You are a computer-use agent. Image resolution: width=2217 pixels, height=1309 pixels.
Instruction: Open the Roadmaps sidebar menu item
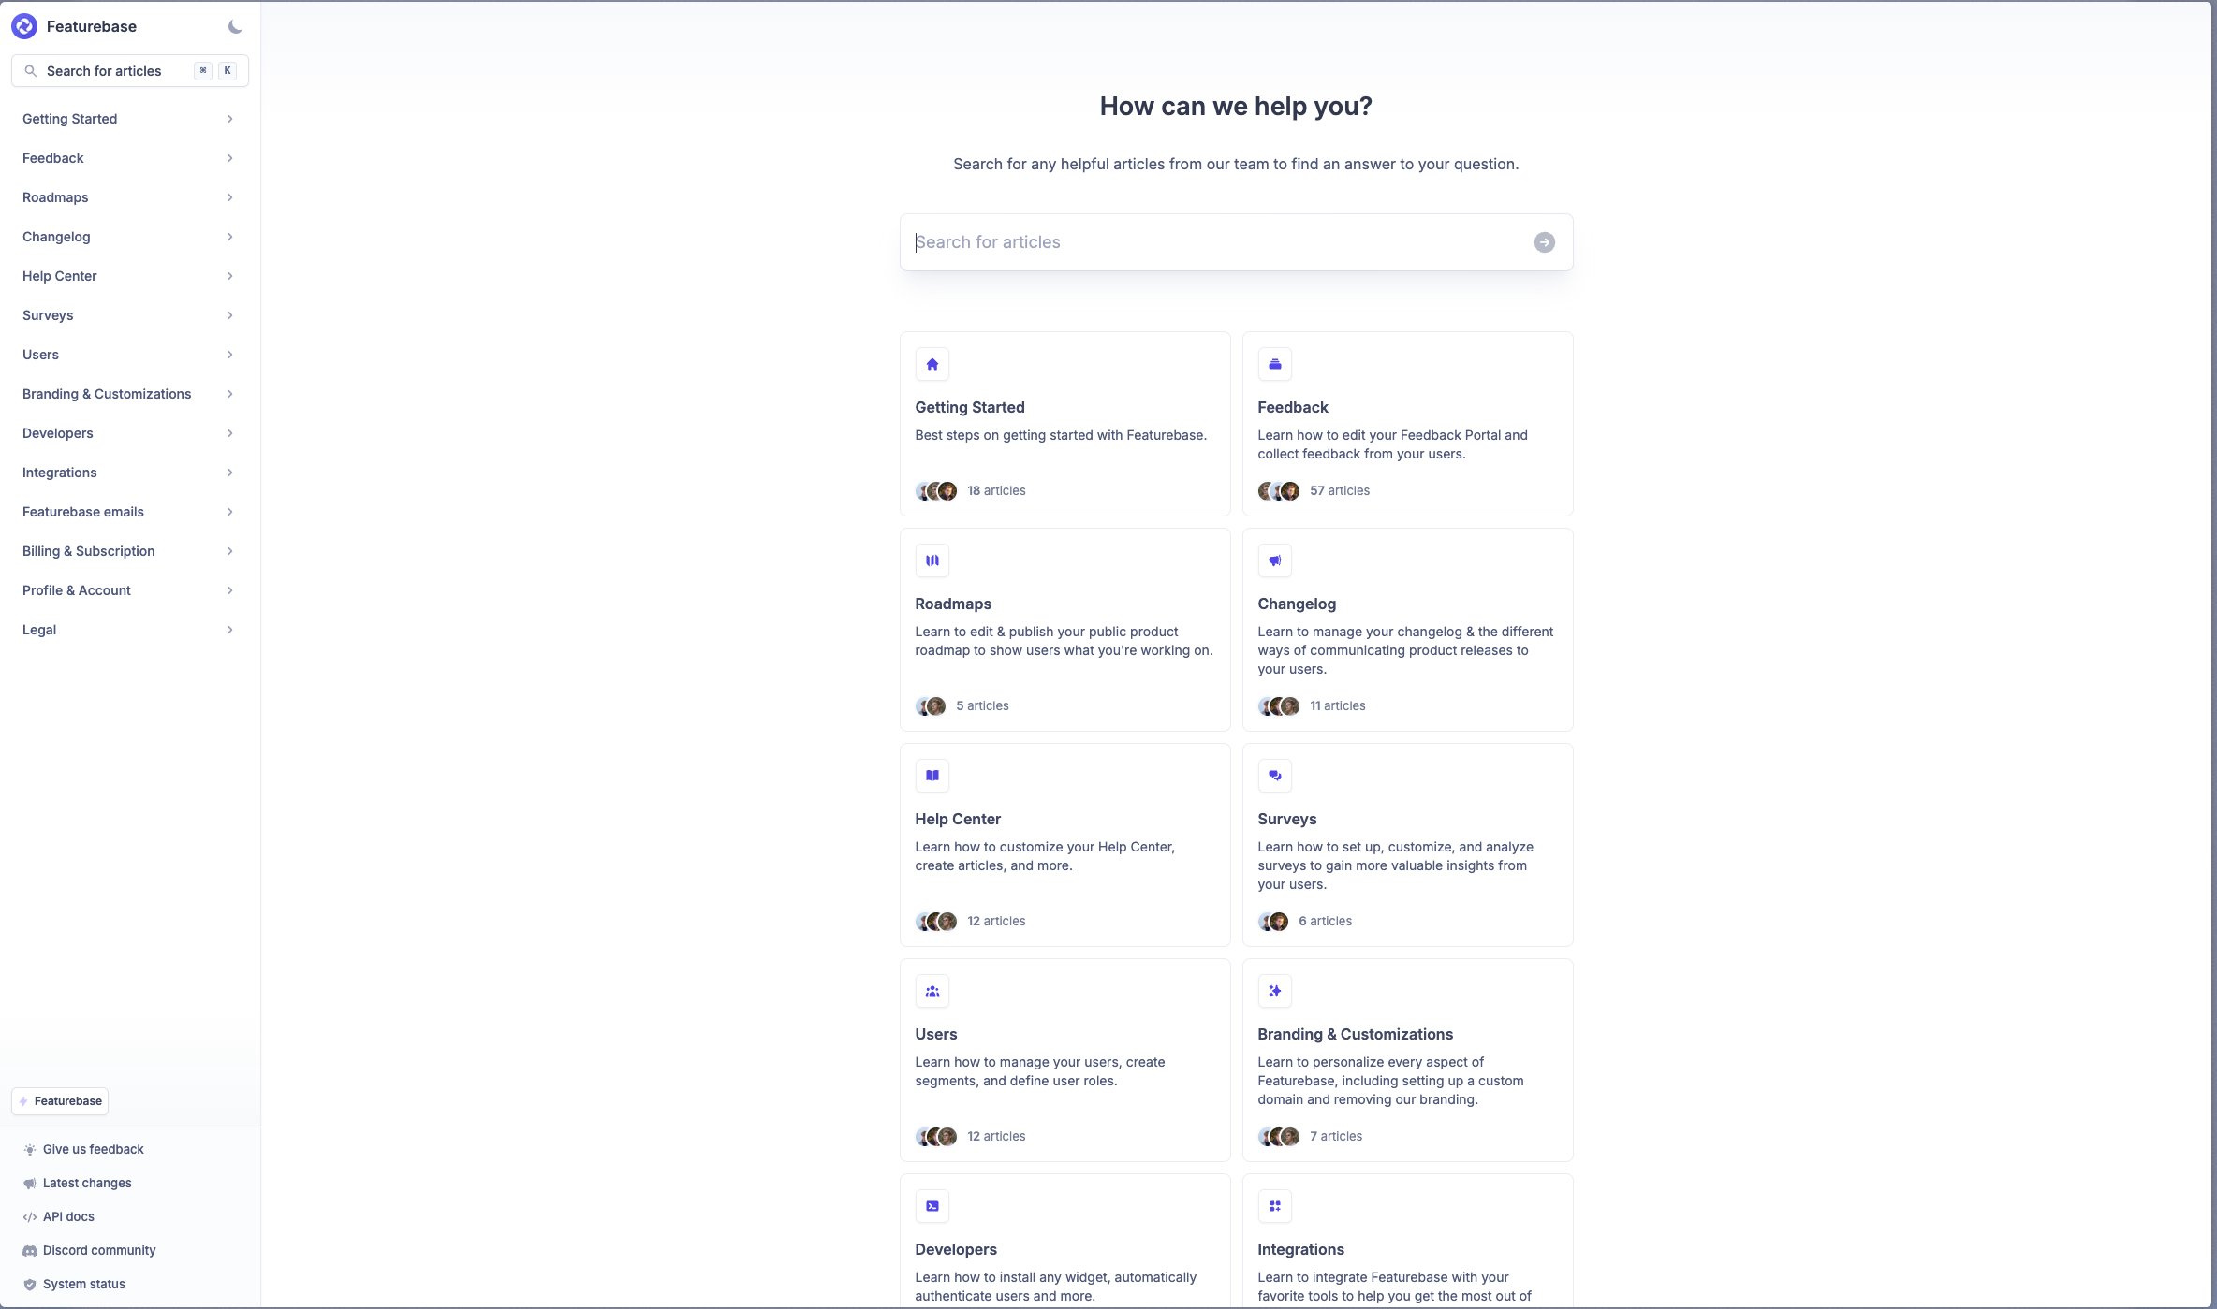[x=56, y=197]
